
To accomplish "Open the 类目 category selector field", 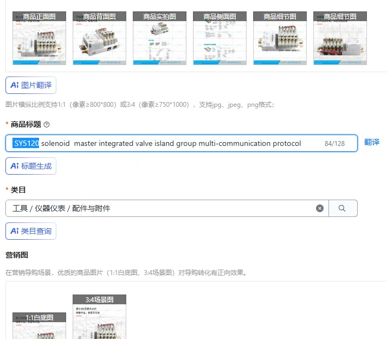I will [x=167, y=208].
